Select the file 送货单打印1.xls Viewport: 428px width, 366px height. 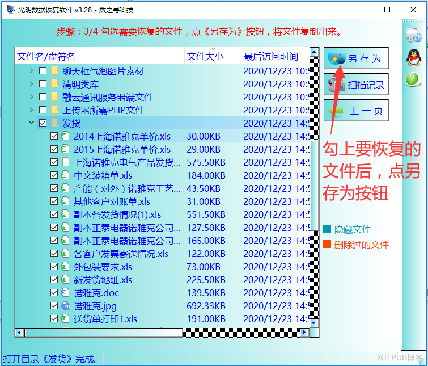pyautogui.click(x=105, y=319)
